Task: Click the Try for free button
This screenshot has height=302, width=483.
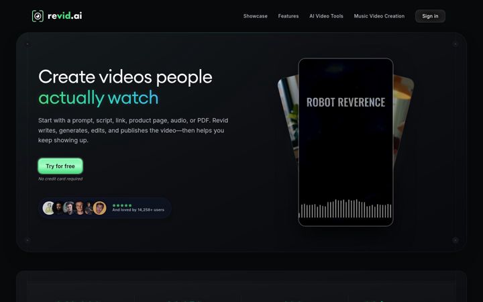Action: coord(60,166)
